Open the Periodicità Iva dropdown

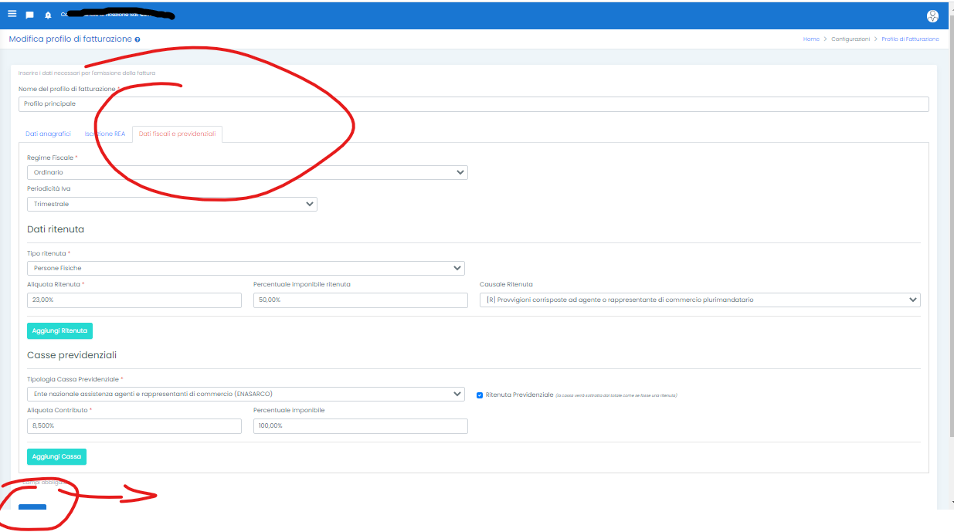172,204
